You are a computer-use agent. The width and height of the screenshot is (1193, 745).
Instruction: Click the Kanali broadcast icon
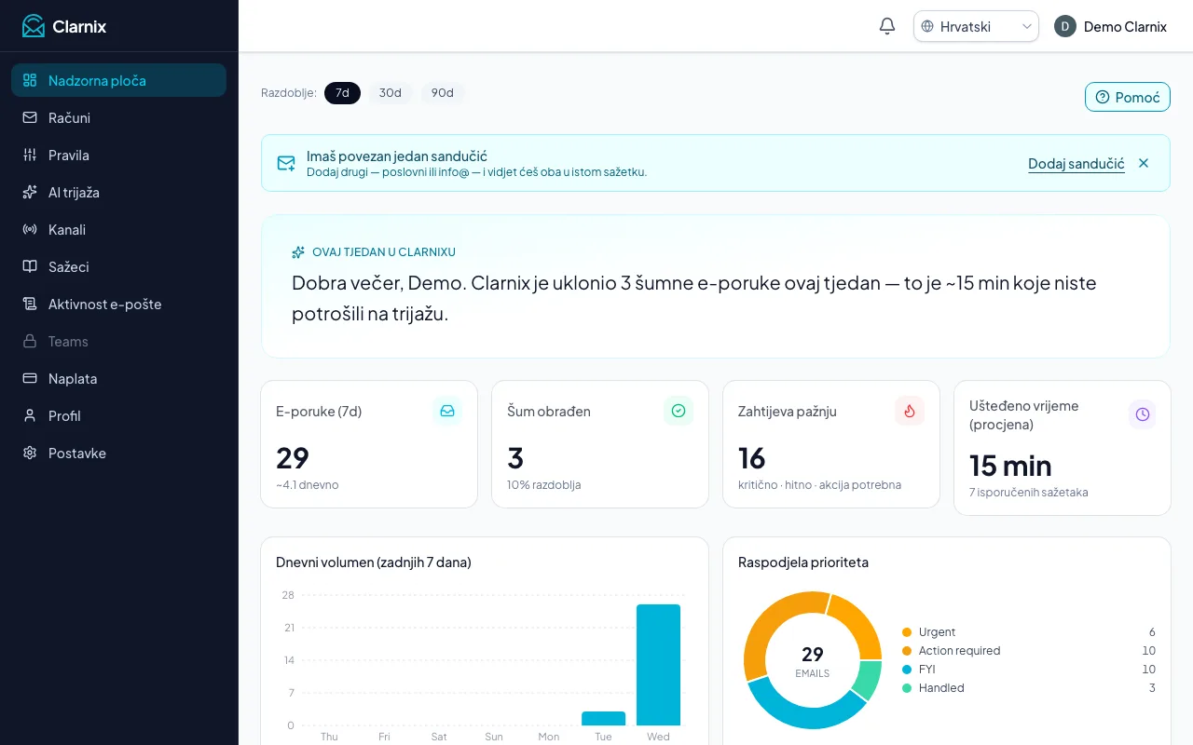[x=30, y=229]
